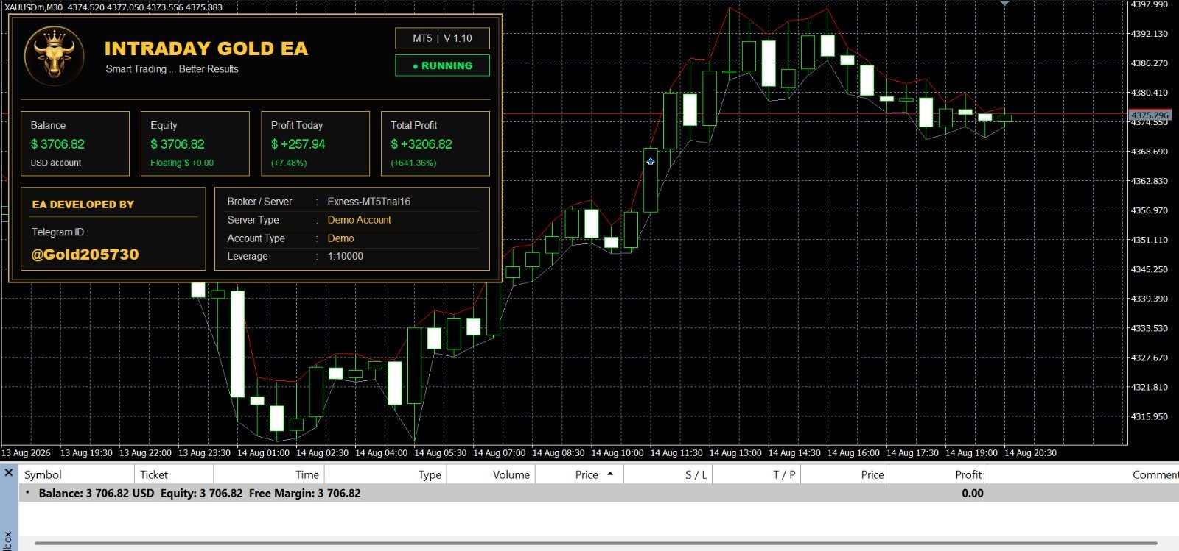Open the @Gold205730 Telegram ID
Image resolution: width=1179 pixels, height=551 pixels.
click(85, 255)
